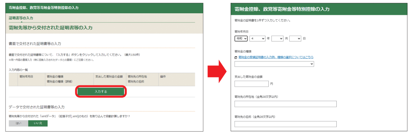The height and width of the screenshot is (136, 411).
Task: Open the 寄附金の受領証明書の入力例 link
Action: [276, 57]
